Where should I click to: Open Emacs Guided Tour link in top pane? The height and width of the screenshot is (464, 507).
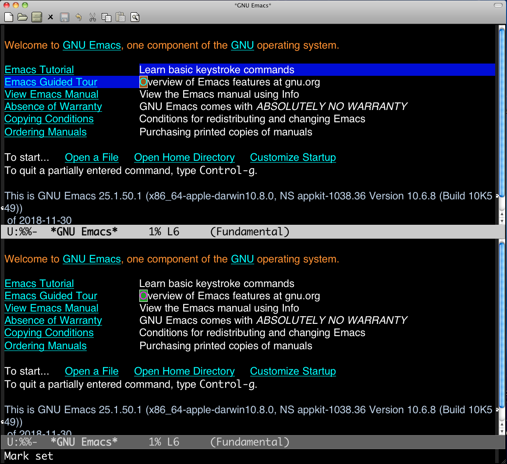(x=51, y=82)
